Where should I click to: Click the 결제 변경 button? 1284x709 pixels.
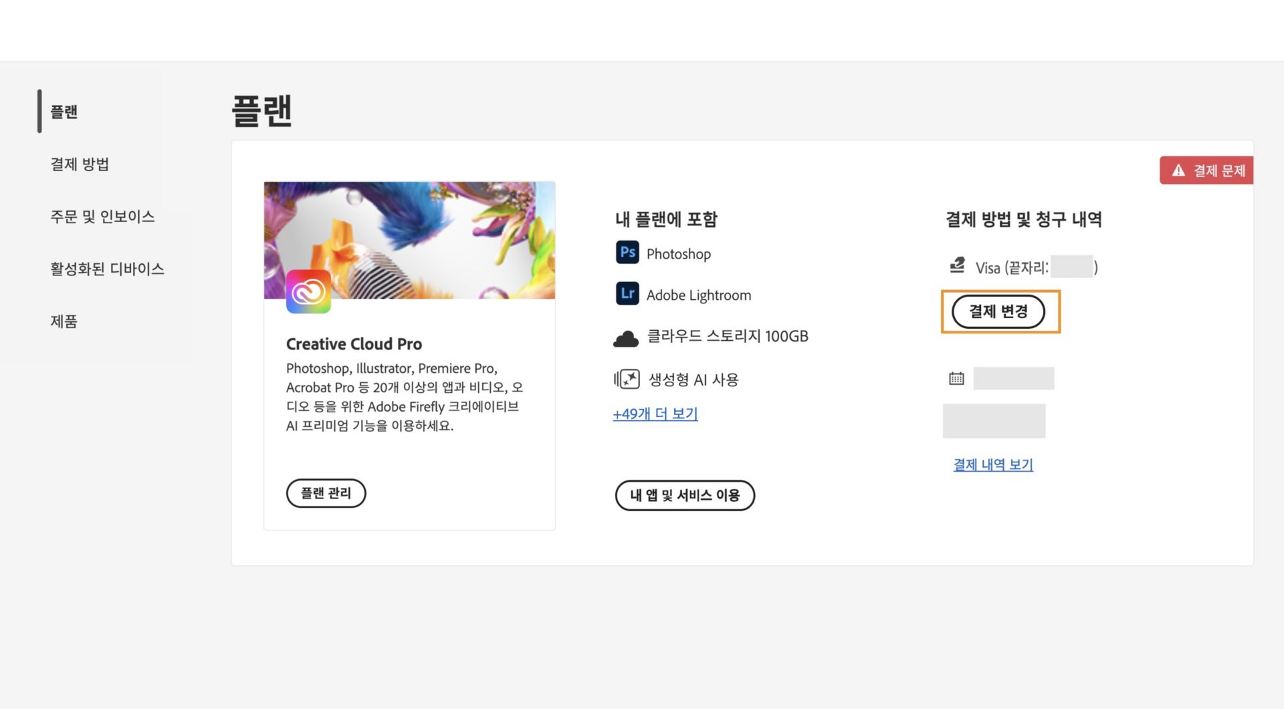(x=1000, y=311)
